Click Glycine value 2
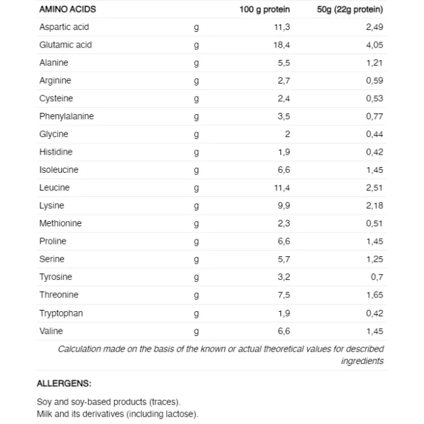Screen dimensions: 424x424 coord(287,134)
